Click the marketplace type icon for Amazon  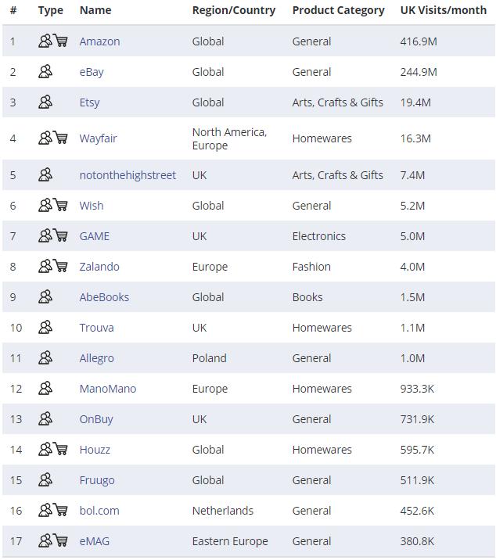52,41
